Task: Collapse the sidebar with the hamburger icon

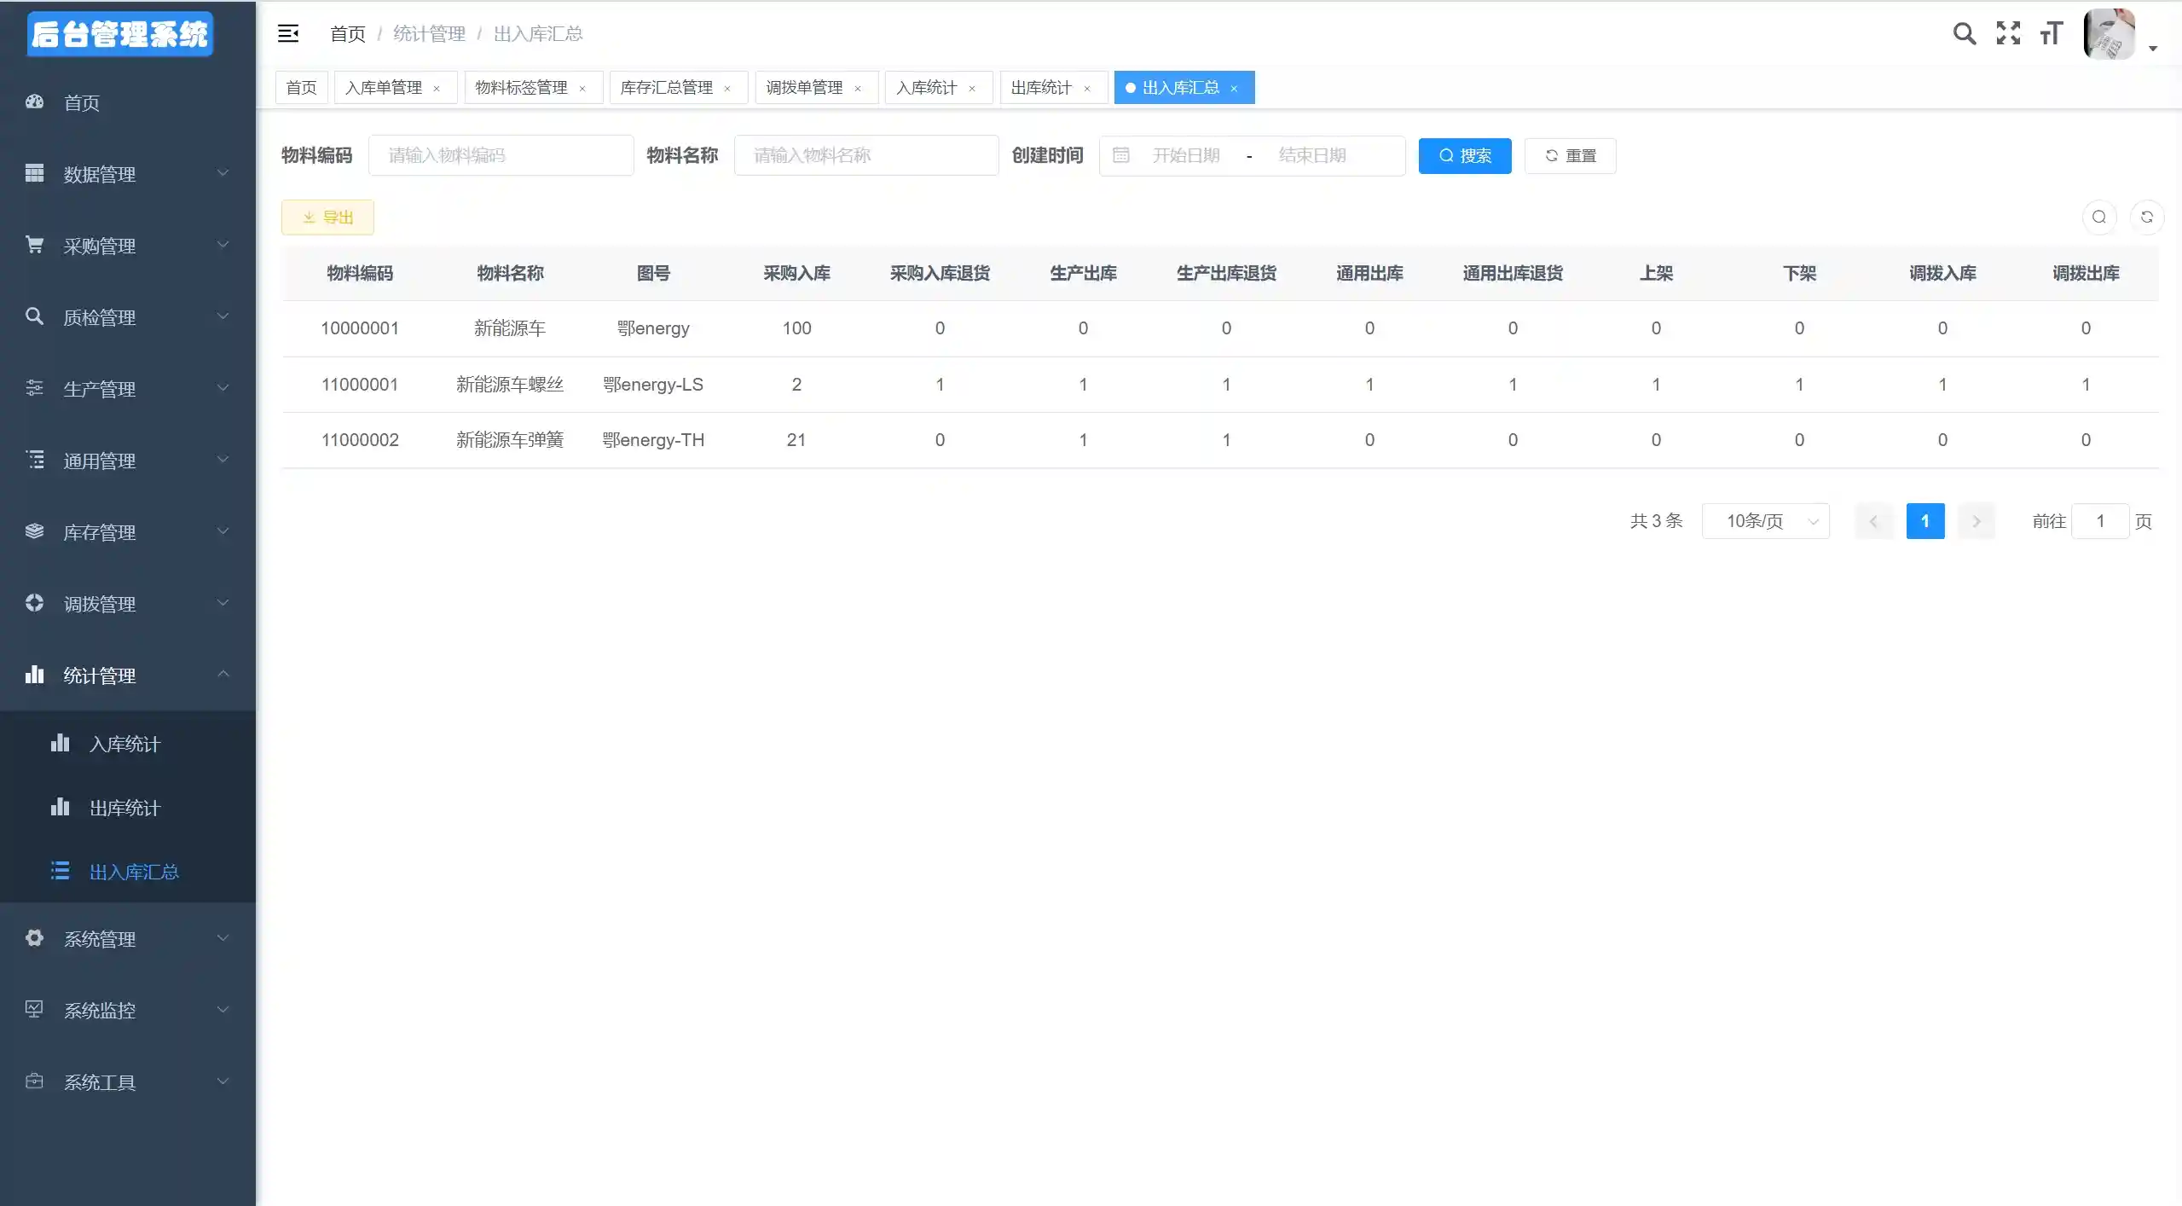Action: coord(288,33)
